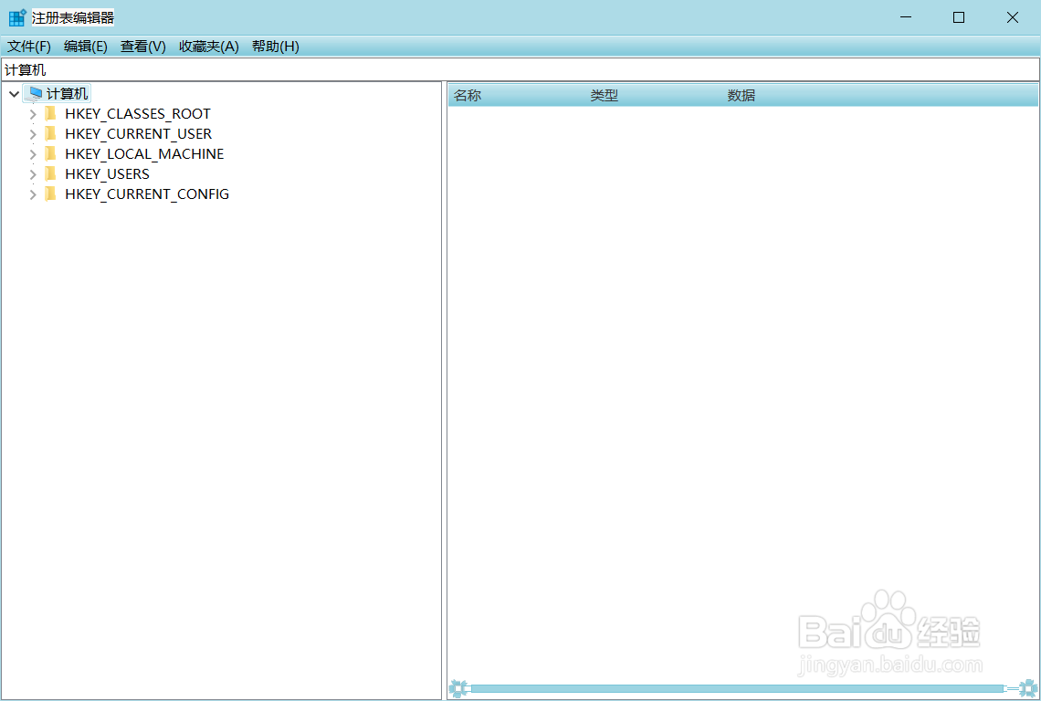Expand HKEY_CURRENT_USER key
This screenshot has width=1041, height=701.
33,134
